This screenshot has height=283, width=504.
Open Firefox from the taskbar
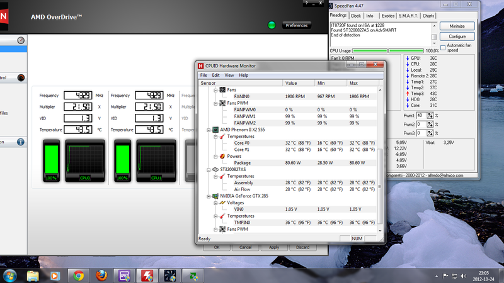(101, 275)
